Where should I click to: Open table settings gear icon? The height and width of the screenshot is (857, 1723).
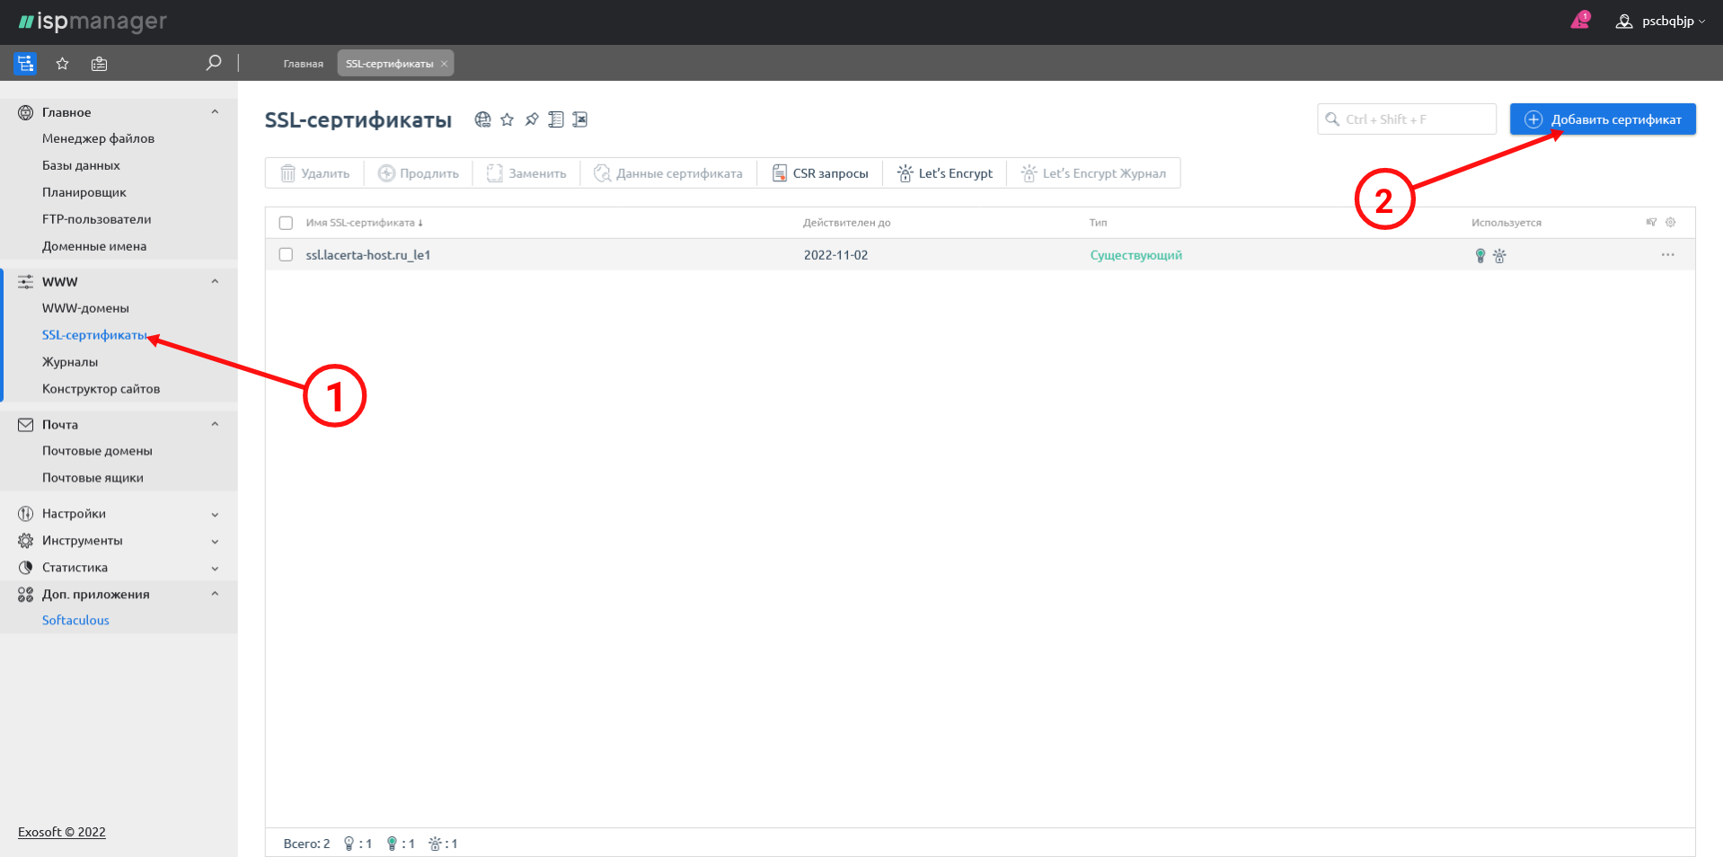[x=1671, y=222]
